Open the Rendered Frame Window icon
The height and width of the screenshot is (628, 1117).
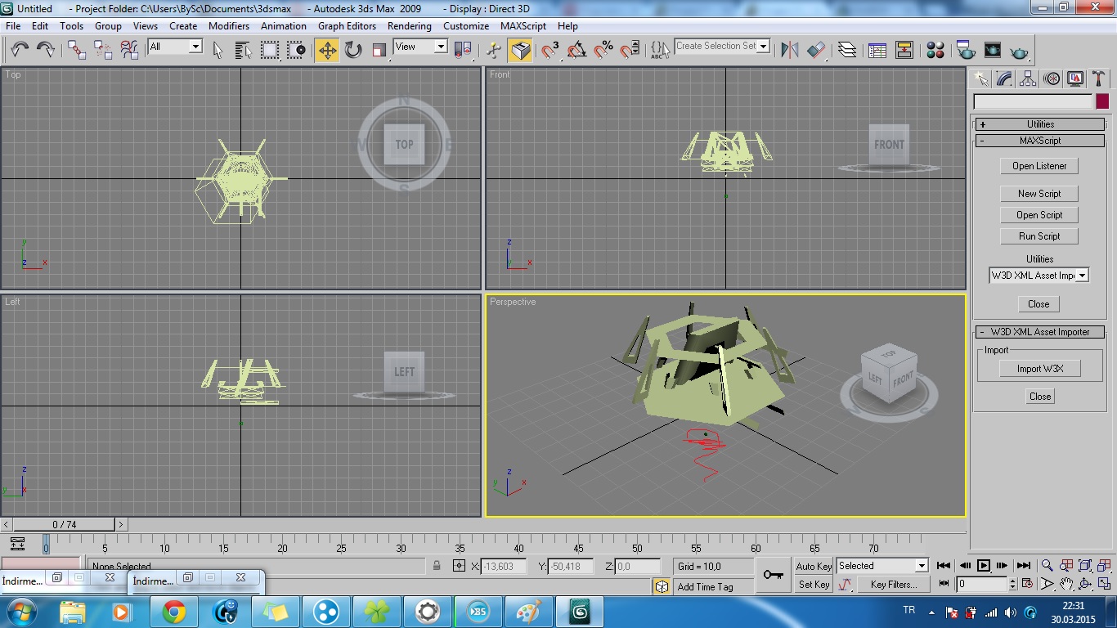point(992,50)
